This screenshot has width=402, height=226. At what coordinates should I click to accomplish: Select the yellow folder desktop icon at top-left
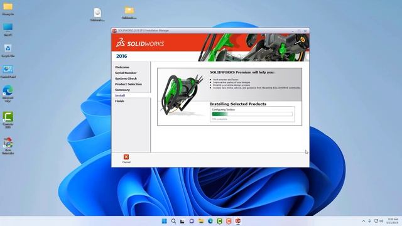tap(8, 8)
